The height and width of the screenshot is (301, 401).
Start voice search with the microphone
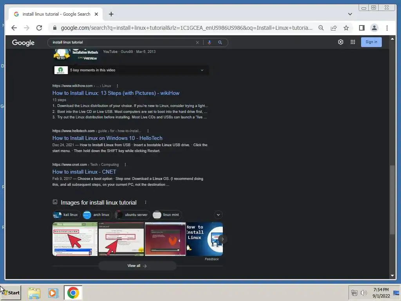tap(209, 42)
